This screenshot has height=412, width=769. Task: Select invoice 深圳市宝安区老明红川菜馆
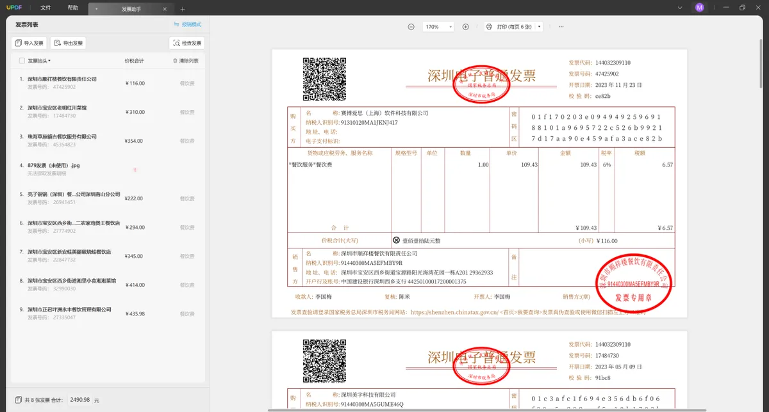coord(108,111)
